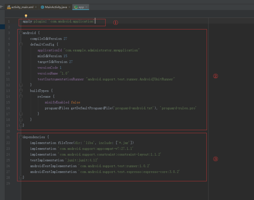Click the fold end marker on line 28

pos(21,178)
